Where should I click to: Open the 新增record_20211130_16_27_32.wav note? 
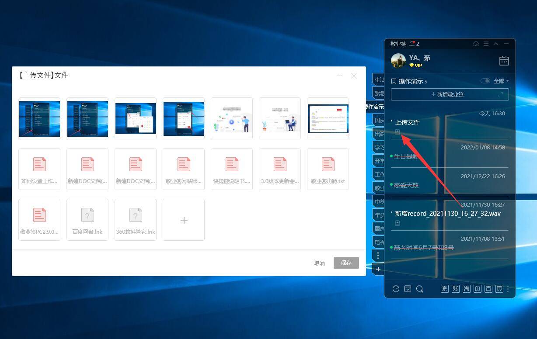coord(448,214)
